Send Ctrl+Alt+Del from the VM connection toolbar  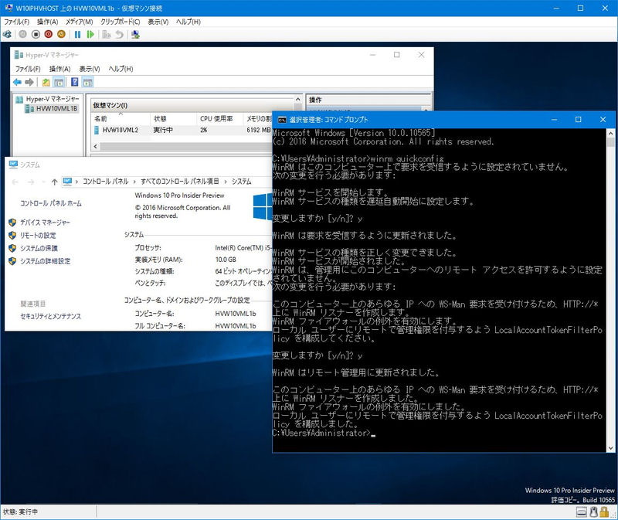(7, 35)
